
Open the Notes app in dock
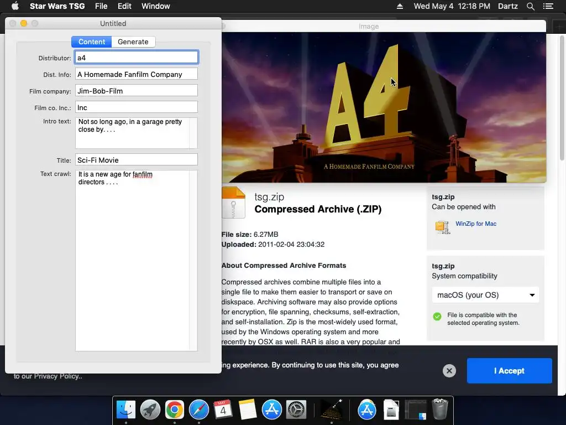[247, 410]
